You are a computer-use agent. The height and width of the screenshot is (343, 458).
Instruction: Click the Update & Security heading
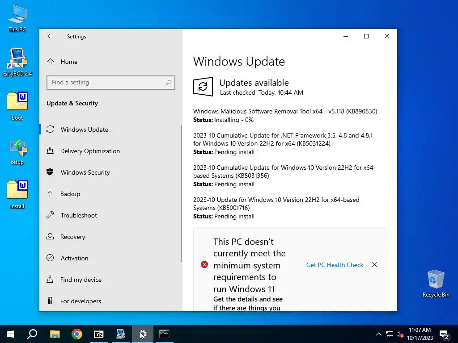click(x=72, y=103)
